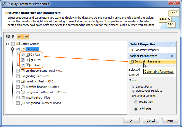Choose Constraint Parameter in Select Parameters
The height and width of the screenshot is (127, 182).
148,61
